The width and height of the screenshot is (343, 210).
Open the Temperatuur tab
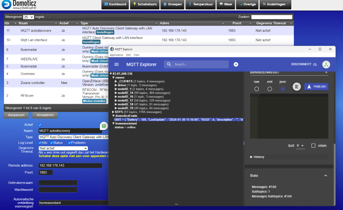point(201,4)
